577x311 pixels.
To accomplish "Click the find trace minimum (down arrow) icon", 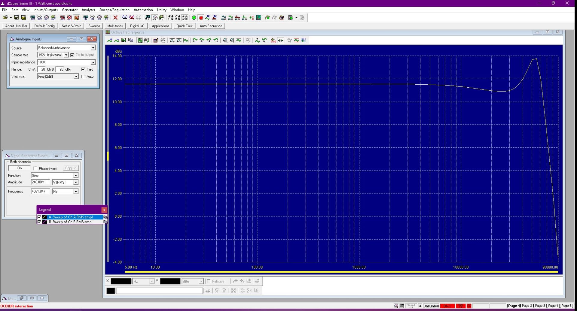I will (x=264, y=40).
